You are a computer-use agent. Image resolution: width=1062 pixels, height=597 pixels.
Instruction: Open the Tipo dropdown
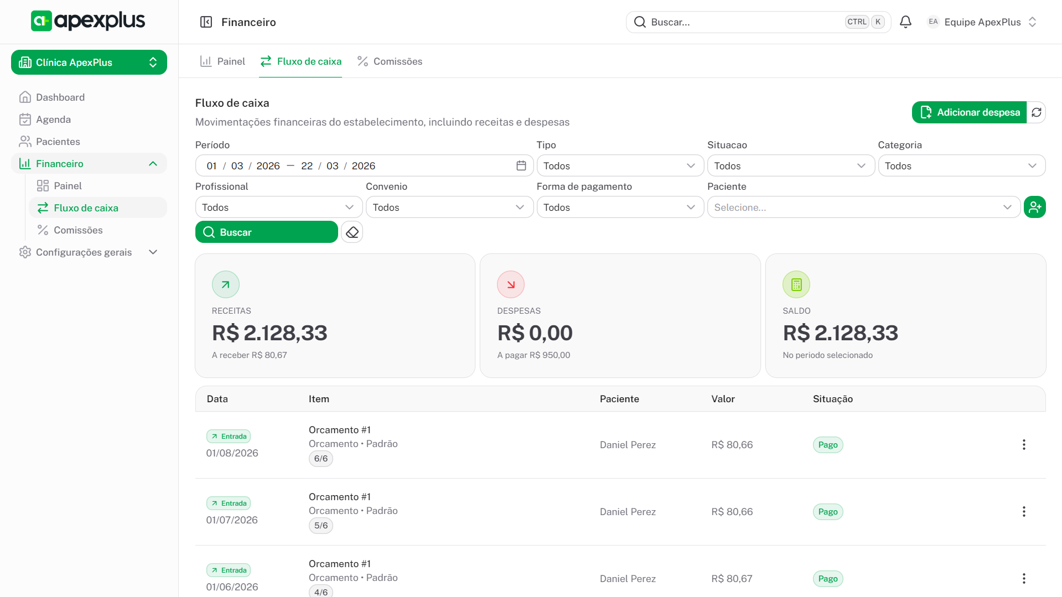point(619,166)
